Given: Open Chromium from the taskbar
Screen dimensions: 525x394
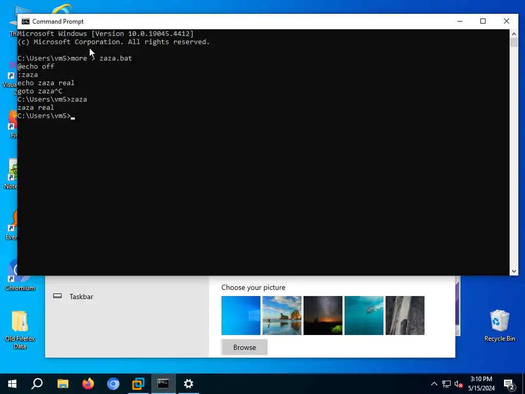Looking at the screenshot, I should pyautogui.click(x=113, y=384).
